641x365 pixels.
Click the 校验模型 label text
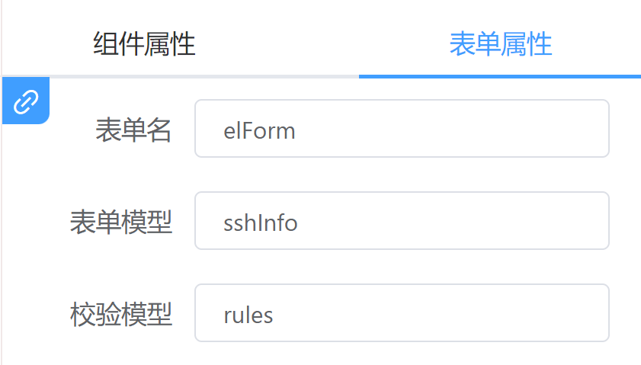pyautogui.click(x=121, y=314)
